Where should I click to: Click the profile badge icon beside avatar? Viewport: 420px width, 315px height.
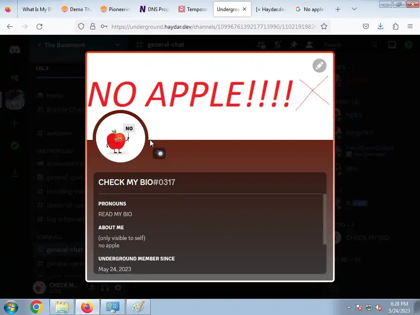(x=159, y=153)
